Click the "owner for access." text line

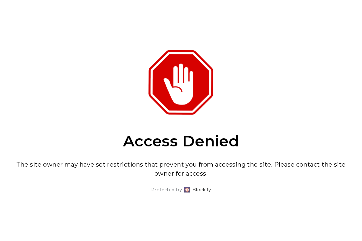point(181,174)
